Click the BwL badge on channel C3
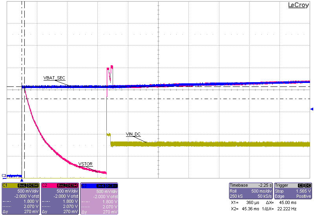This screenshot has width=314, height=215. pos(101,186)
